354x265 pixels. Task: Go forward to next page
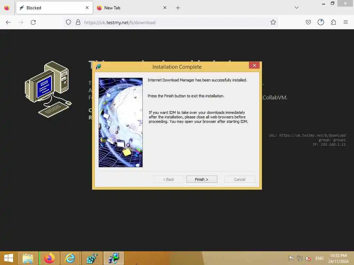[21, 22]
